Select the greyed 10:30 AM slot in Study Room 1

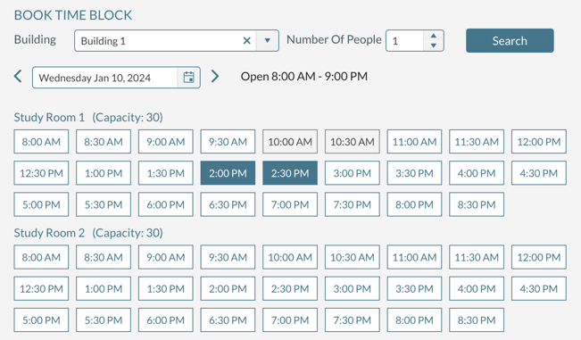353,142
